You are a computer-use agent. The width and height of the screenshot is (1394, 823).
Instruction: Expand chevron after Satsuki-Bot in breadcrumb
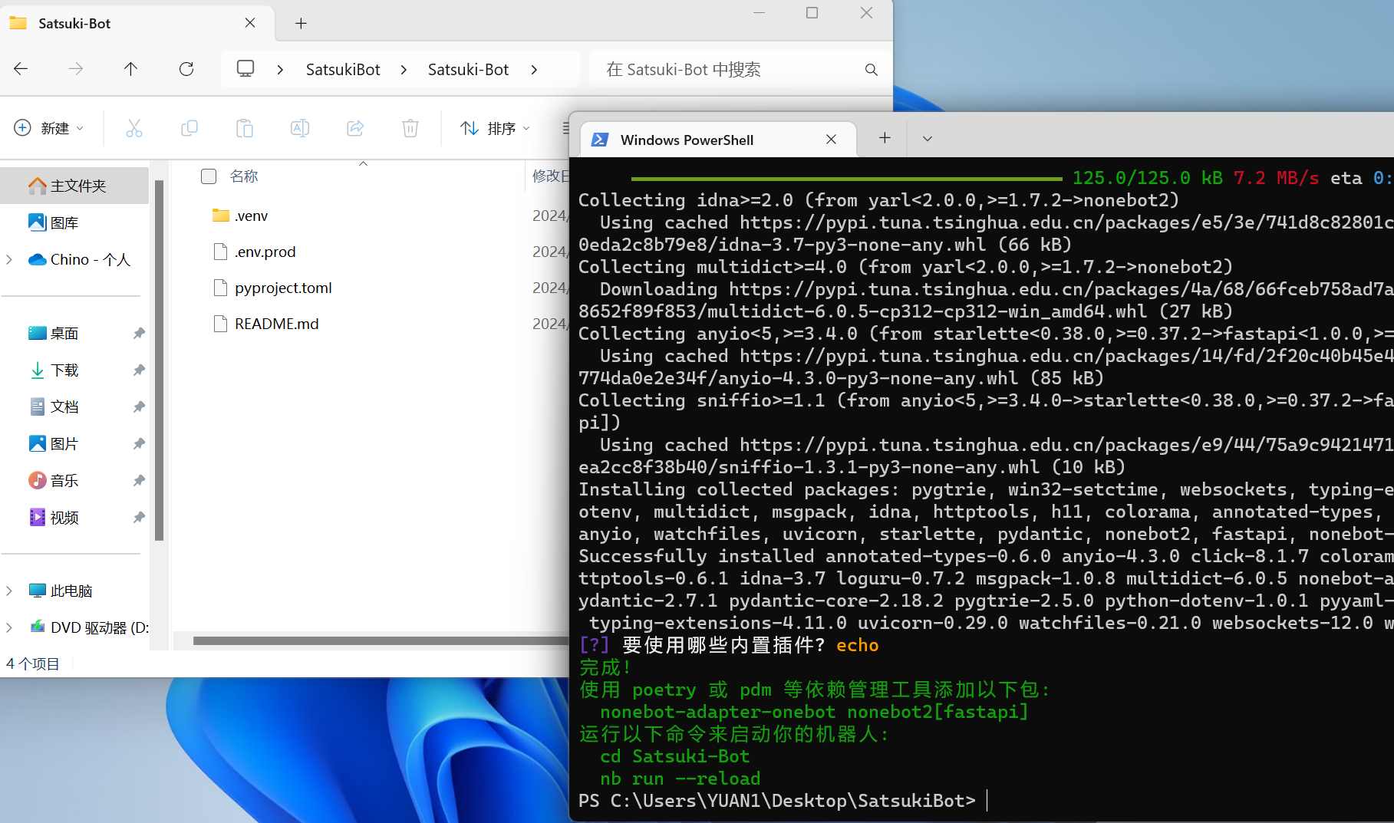[534, 70]
